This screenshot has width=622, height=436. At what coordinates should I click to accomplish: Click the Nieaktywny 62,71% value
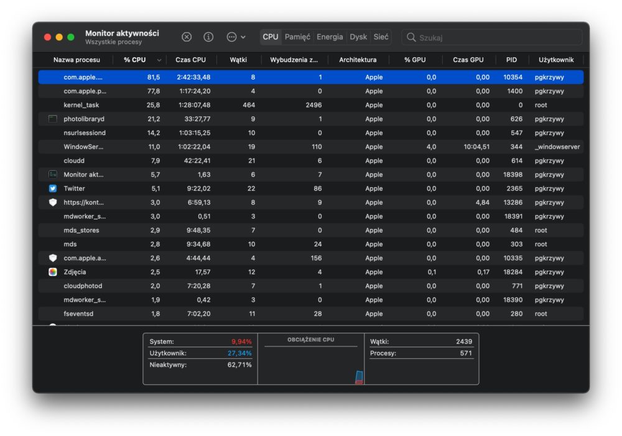point(239,364)
